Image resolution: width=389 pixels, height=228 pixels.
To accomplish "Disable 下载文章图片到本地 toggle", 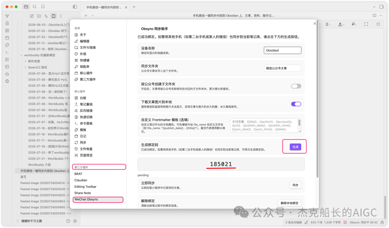I will (296, 104).
